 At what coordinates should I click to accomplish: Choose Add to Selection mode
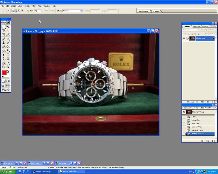16,11
